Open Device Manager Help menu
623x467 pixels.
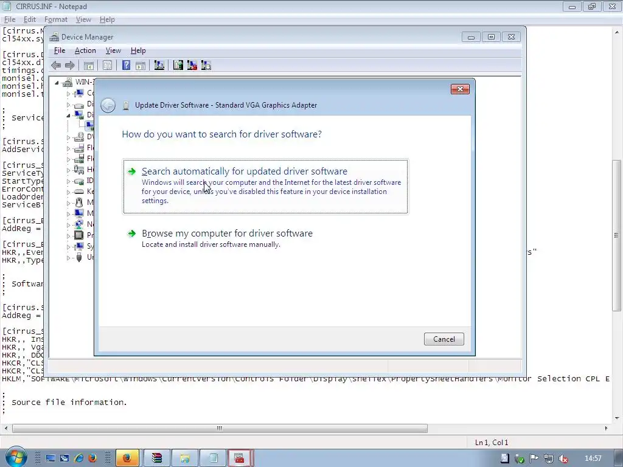138,50
